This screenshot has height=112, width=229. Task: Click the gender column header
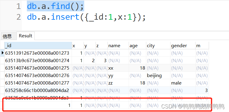coord(183,46)
